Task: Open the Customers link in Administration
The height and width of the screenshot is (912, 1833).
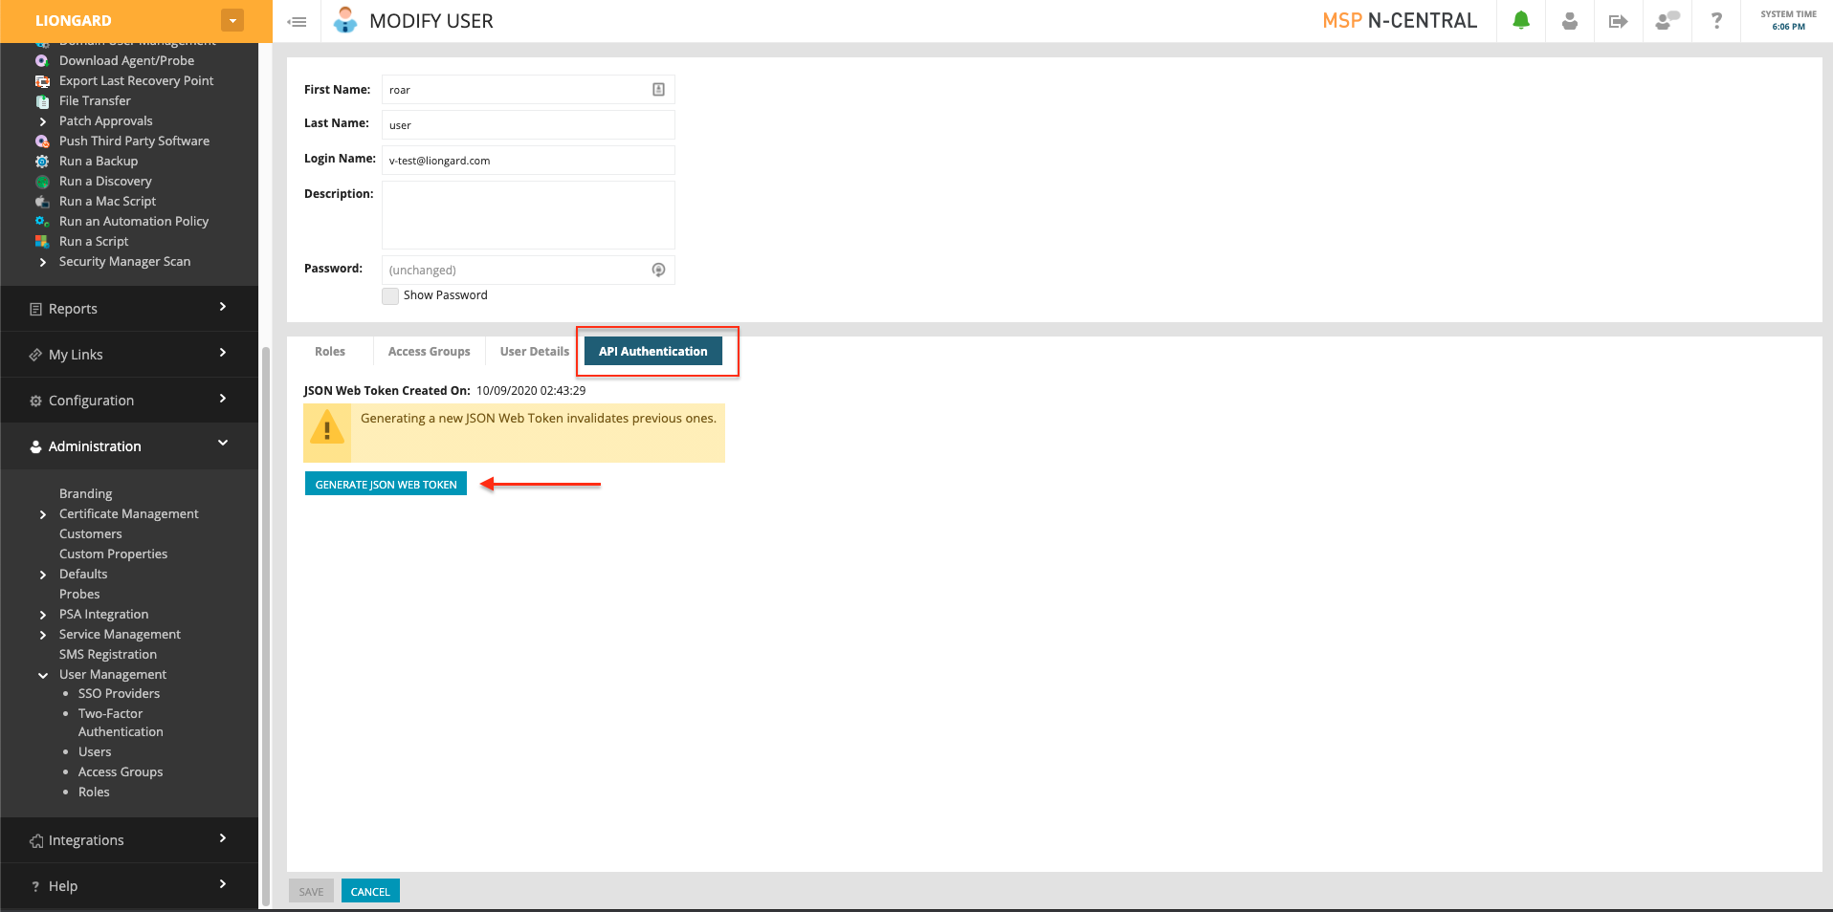Action: click(x=91, y=534)
